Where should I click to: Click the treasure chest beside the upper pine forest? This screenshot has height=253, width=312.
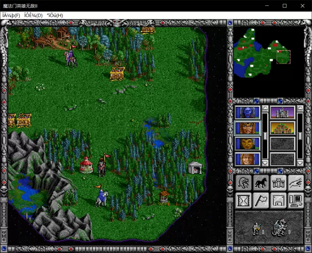point(117,74)
